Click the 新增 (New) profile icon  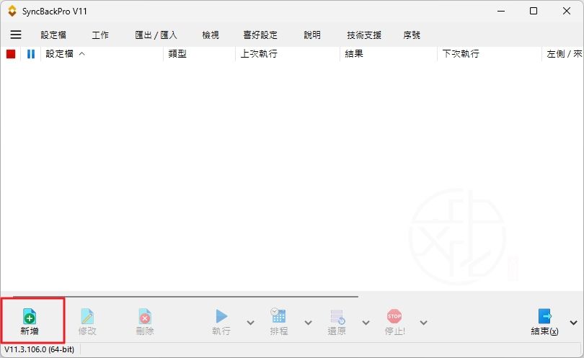coord(30,317)
